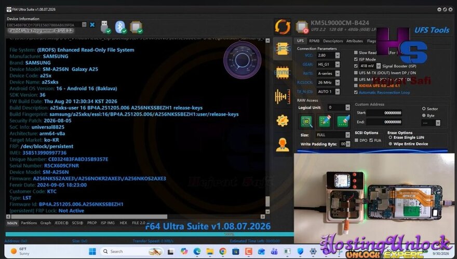Screen dimensions: 457x259
Task: Click the Bluetooth connection icon
Action: coord(120,27)
